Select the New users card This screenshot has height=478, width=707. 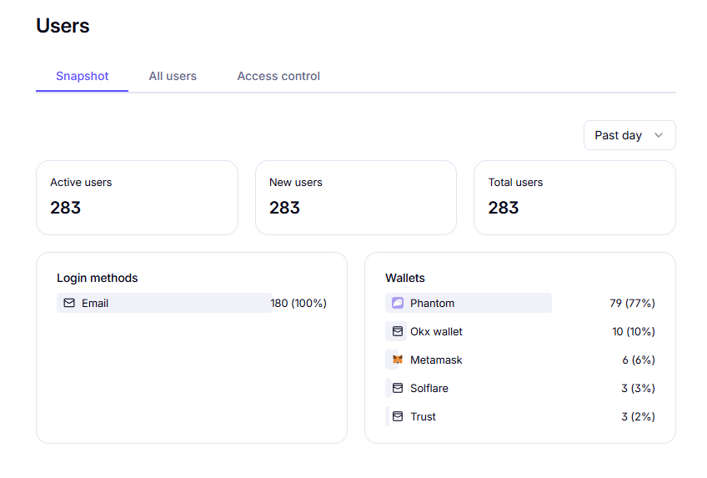[x=356, y=198]
